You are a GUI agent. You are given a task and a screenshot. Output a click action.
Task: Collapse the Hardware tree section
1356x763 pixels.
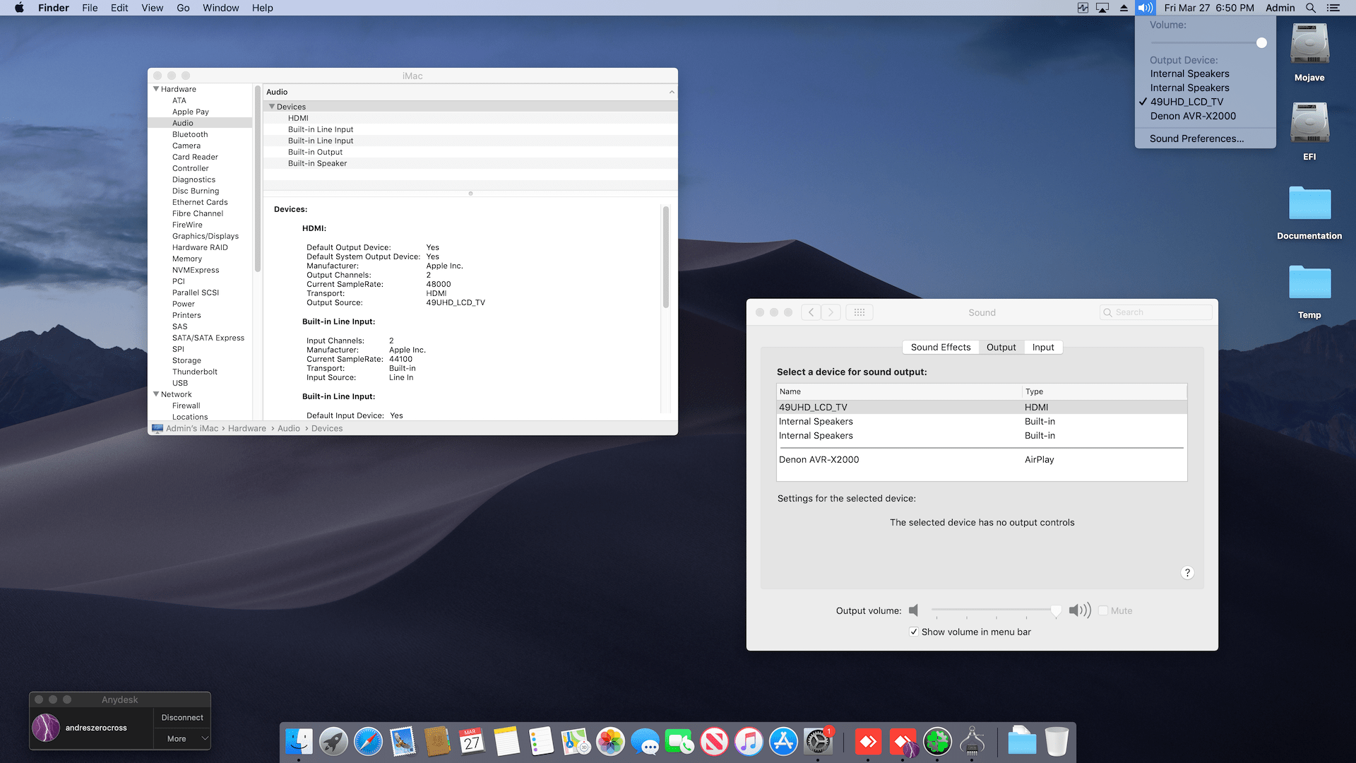(156, 89)
